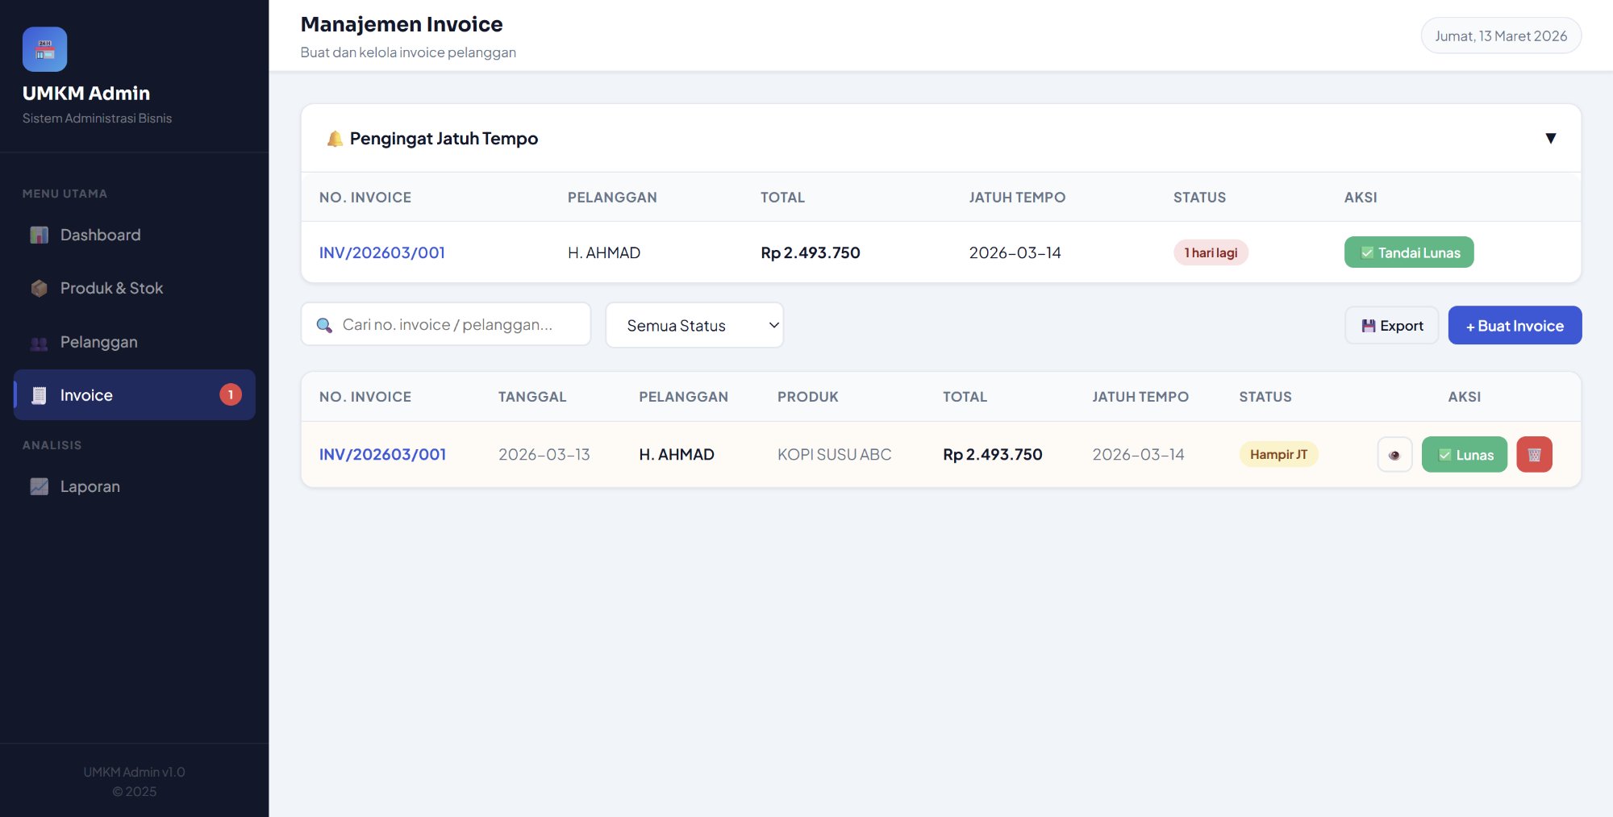The width and height of the screenshot is (1613, 817).
Task: Click the + Buat Invoice button
Action: tap(1514, 325)
